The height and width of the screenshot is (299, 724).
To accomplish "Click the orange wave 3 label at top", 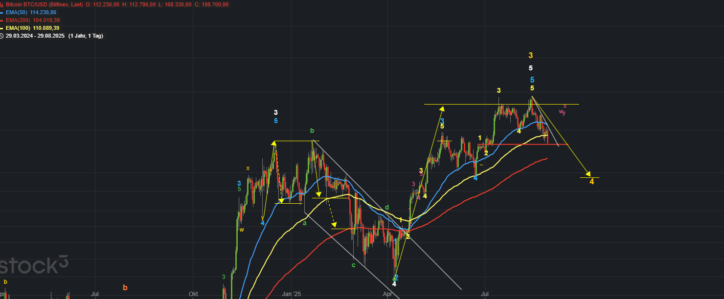I will pos(531,56).
